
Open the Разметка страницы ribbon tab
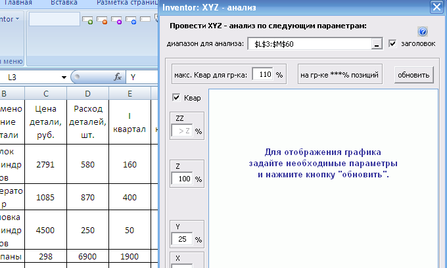[127, 3]
